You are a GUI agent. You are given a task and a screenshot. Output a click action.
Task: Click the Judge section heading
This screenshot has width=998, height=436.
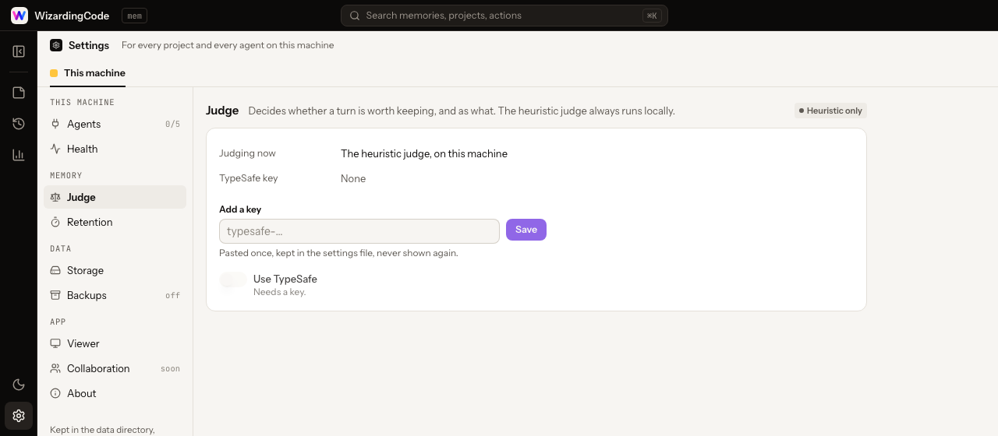222,111
